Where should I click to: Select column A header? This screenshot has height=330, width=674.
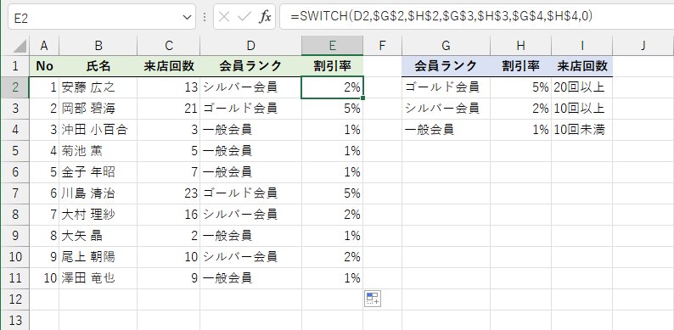coord(44,46)
